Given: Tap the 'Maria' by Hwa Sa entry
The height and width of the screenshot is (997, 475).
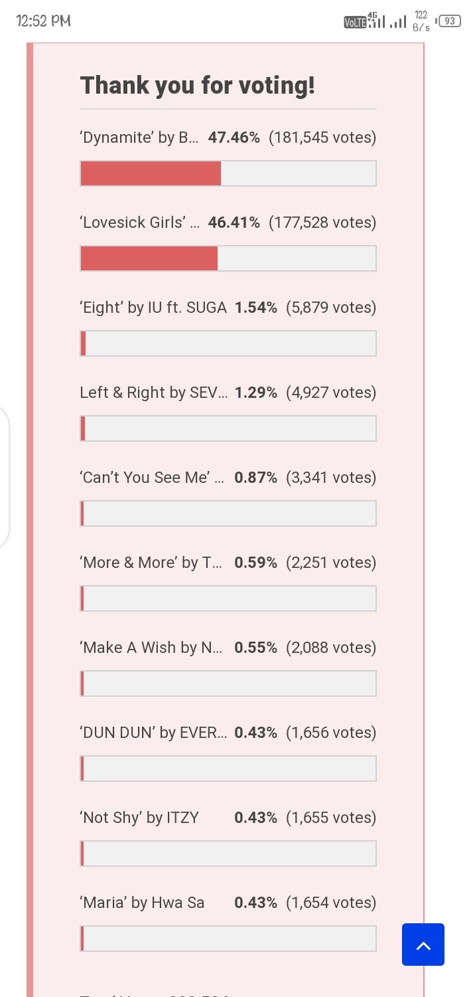Looking at the screenshot, I should pyautogui.click(x=141, y=903).
